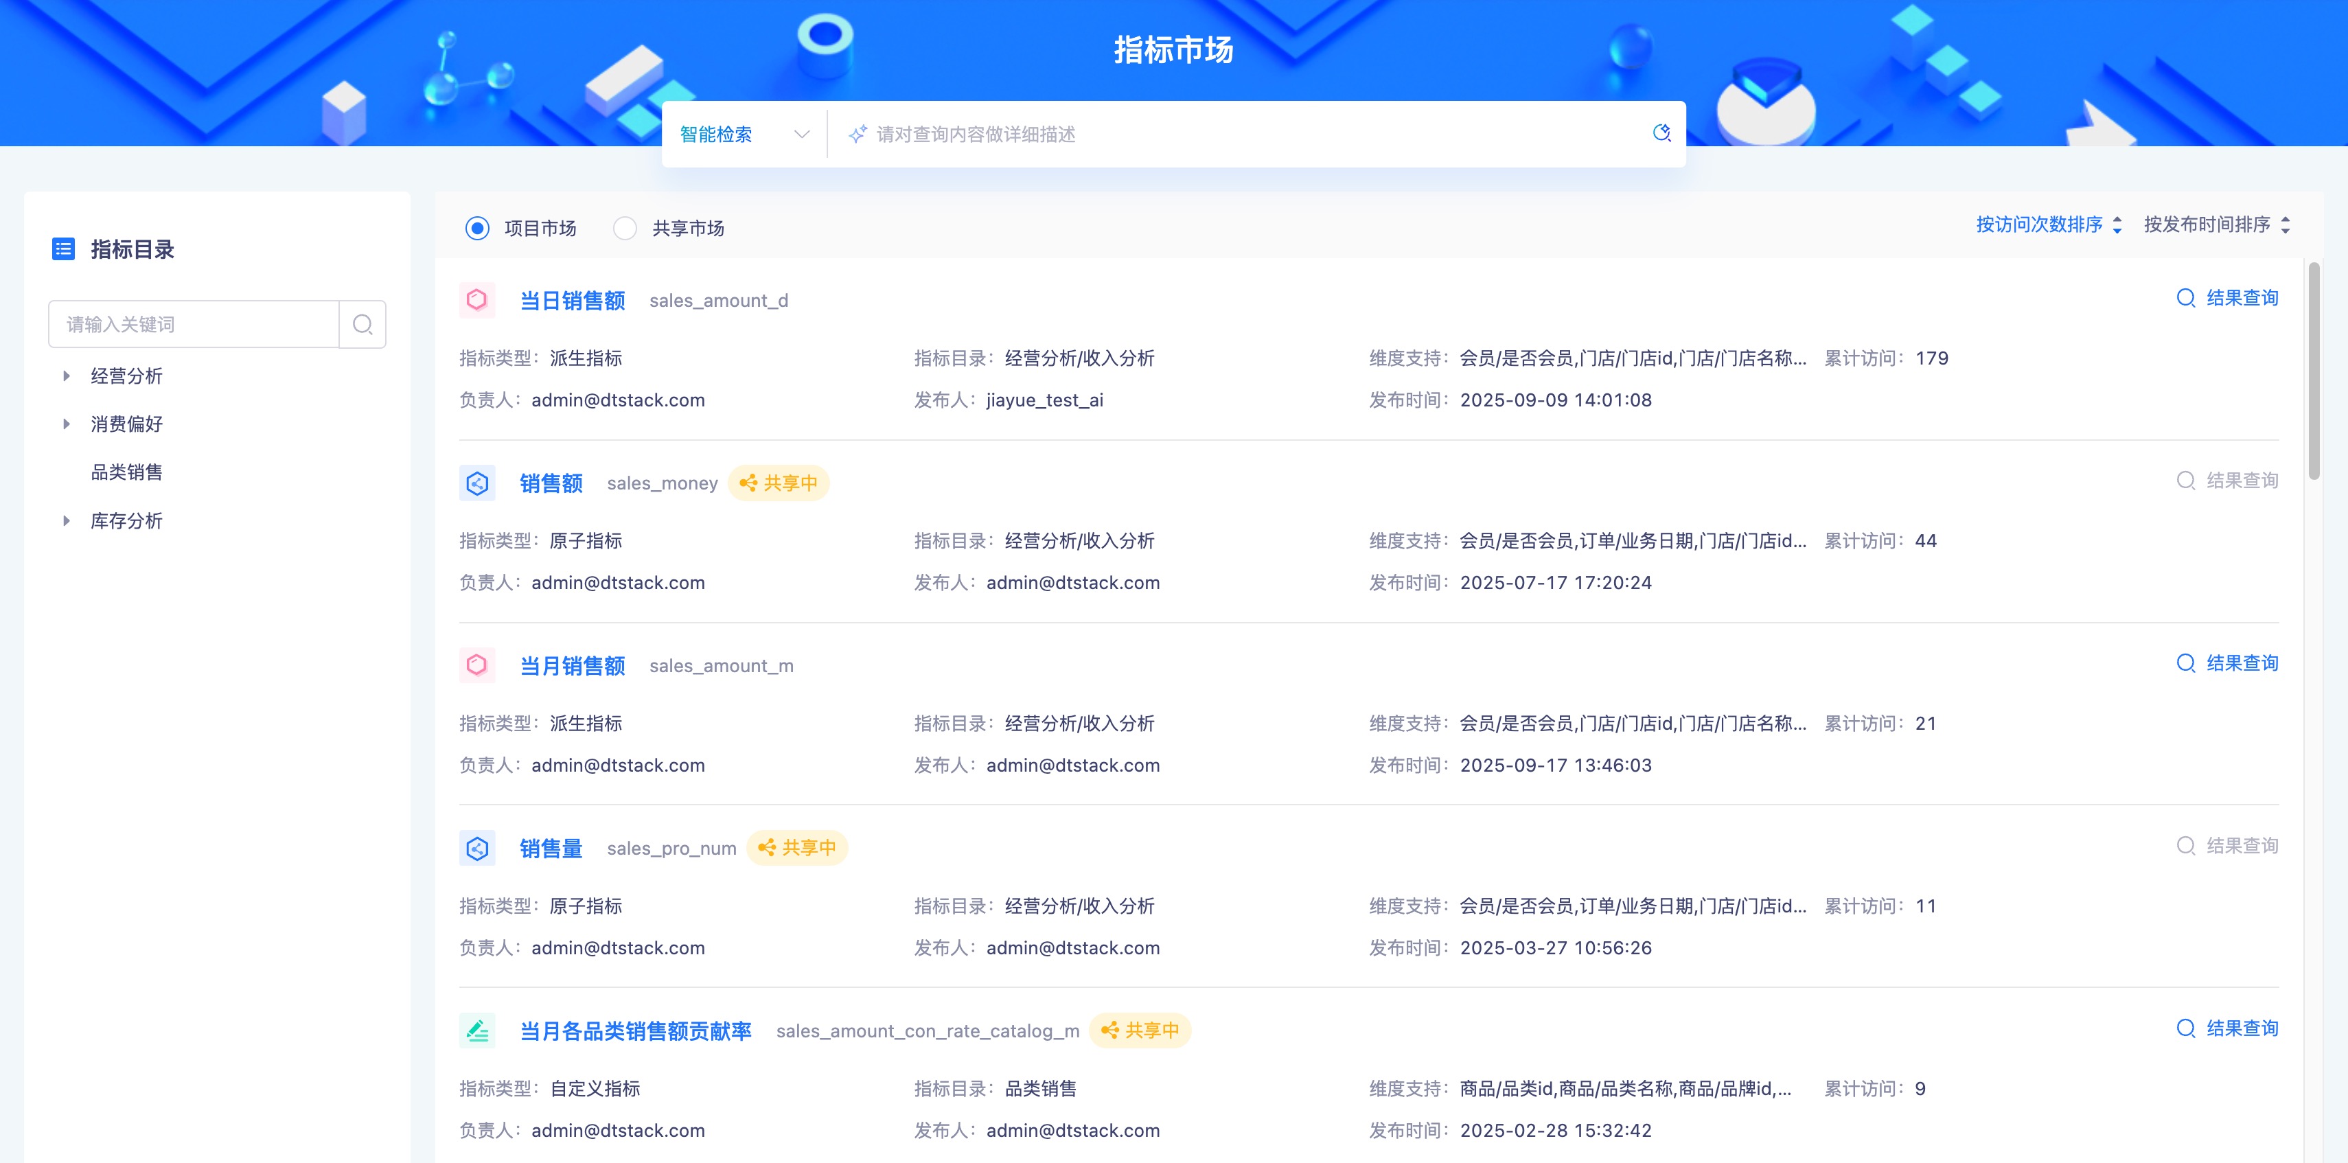
Task: Click the pink icon beside 当日销售额
Action: 476,300
